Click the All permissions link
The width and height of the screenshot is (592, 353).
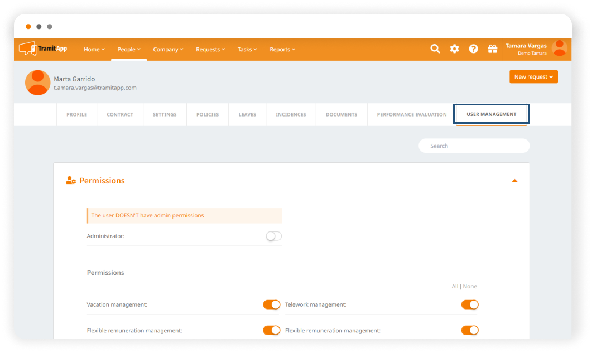[455, 286]
